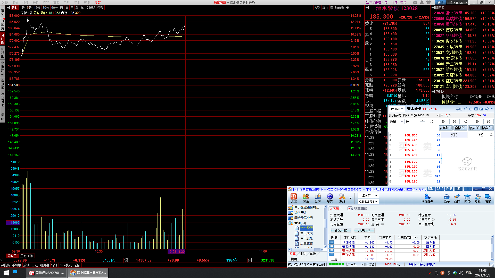Click 奥瑞转债 in the 涨幅排名 list
The image size is (495, 278).
coord(454,19)
